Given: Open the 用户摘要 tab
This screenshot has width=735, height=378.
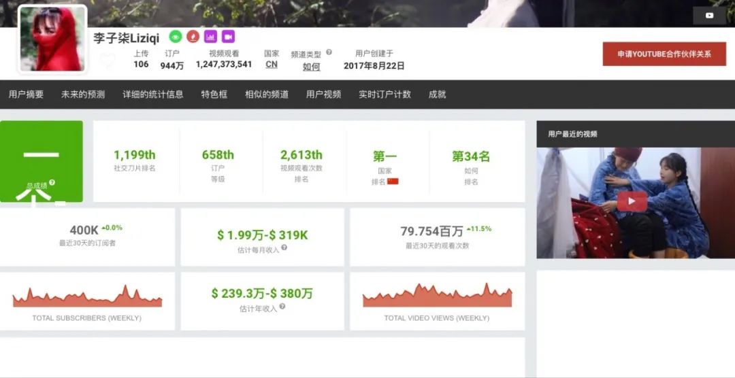Looking at the screenshot, I should 27,94.
